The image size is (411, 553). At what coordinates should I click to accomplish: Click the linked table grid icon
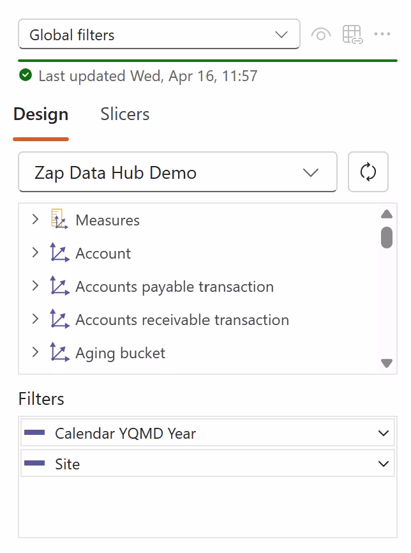coord(352,34)
